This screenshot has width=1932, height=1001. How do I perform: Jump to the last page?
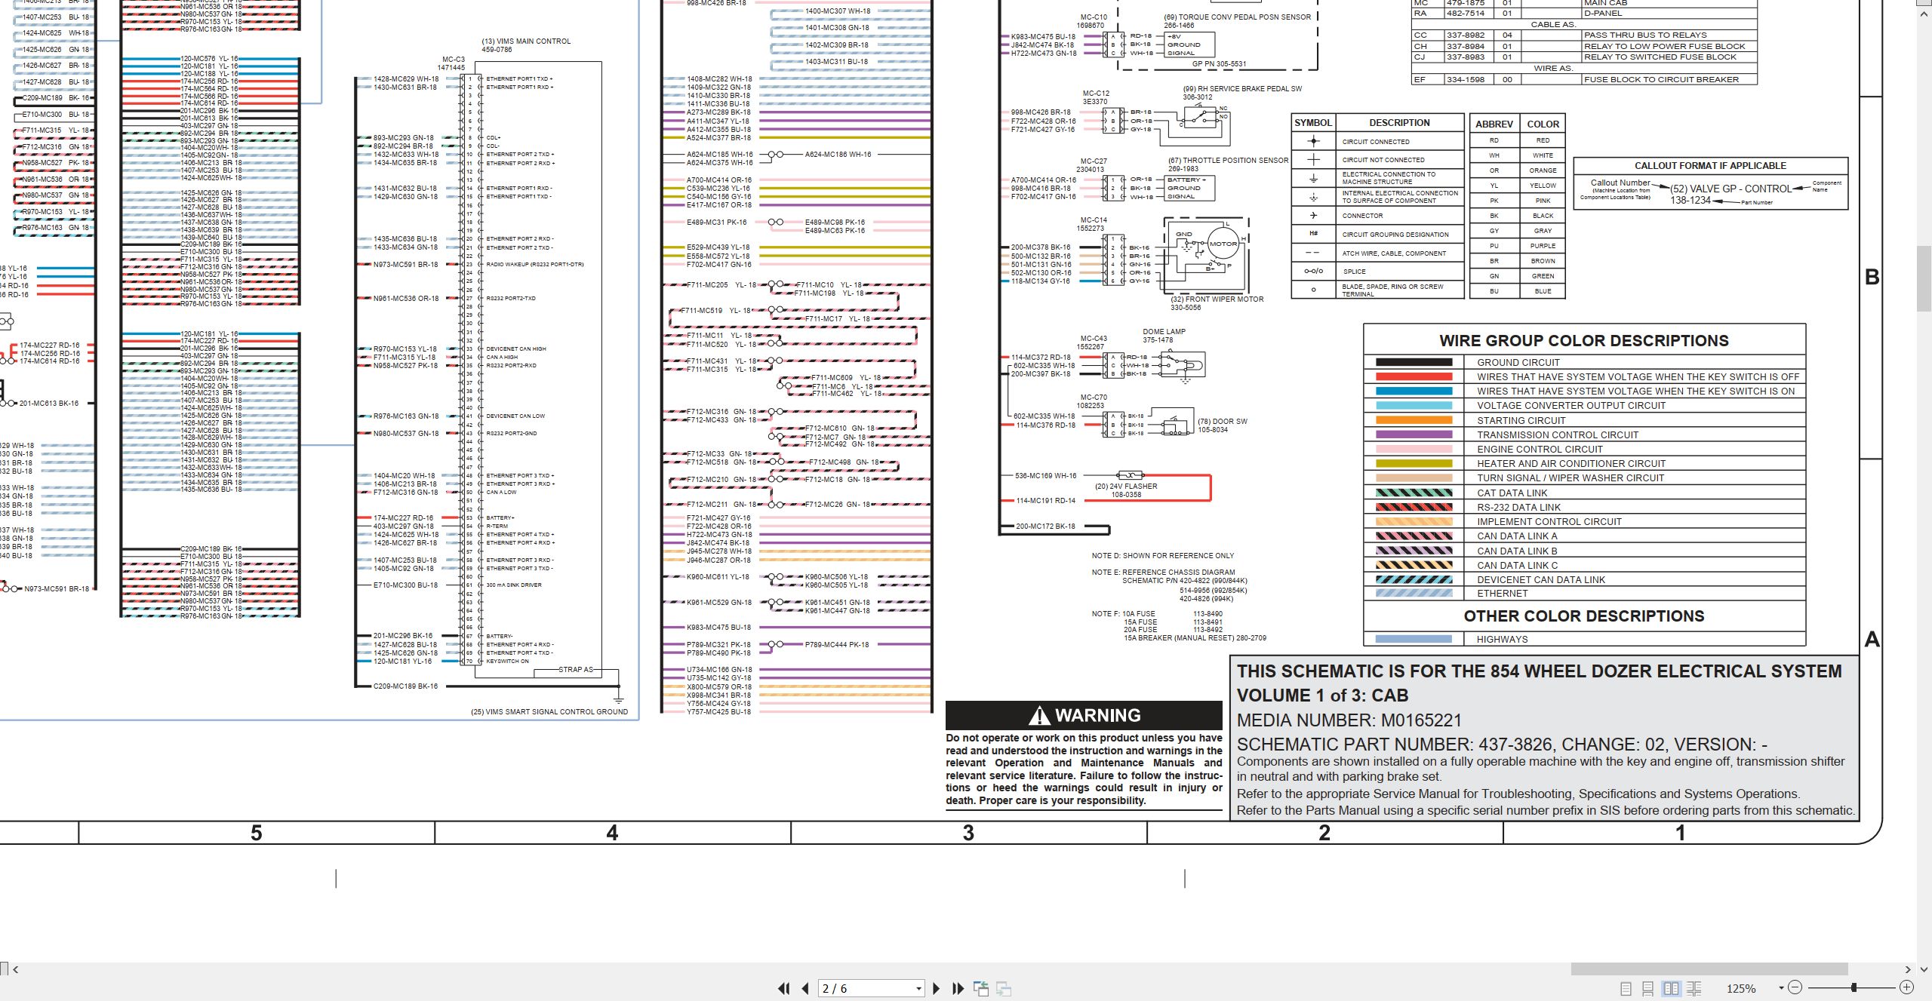coord(958,988)
